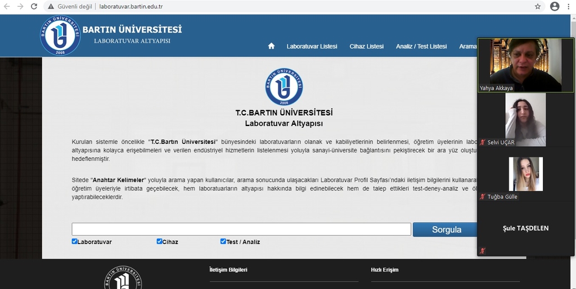The width and height of the screenshot is (576, 289).
Task: Go to home via house icon
Action: [x=271, y=46]
